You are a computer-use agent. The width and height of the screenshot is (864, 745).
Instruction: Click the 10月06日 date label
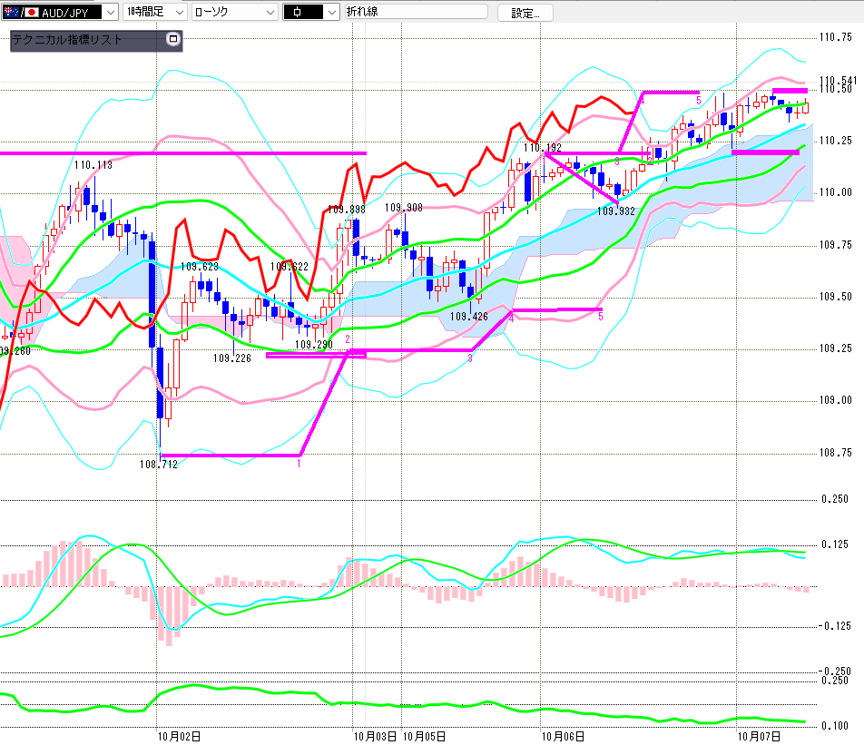tap(563, 737)
